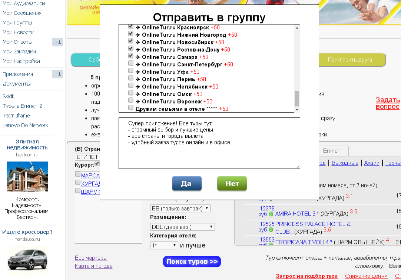
Task: Cancel dialog with the Нет button
Action: tap(232, 183)
